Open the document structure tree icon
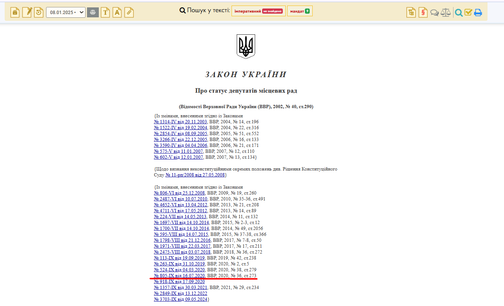Viewport: 504px width, 306px height. pyautogui.click(x=411, y=12)
